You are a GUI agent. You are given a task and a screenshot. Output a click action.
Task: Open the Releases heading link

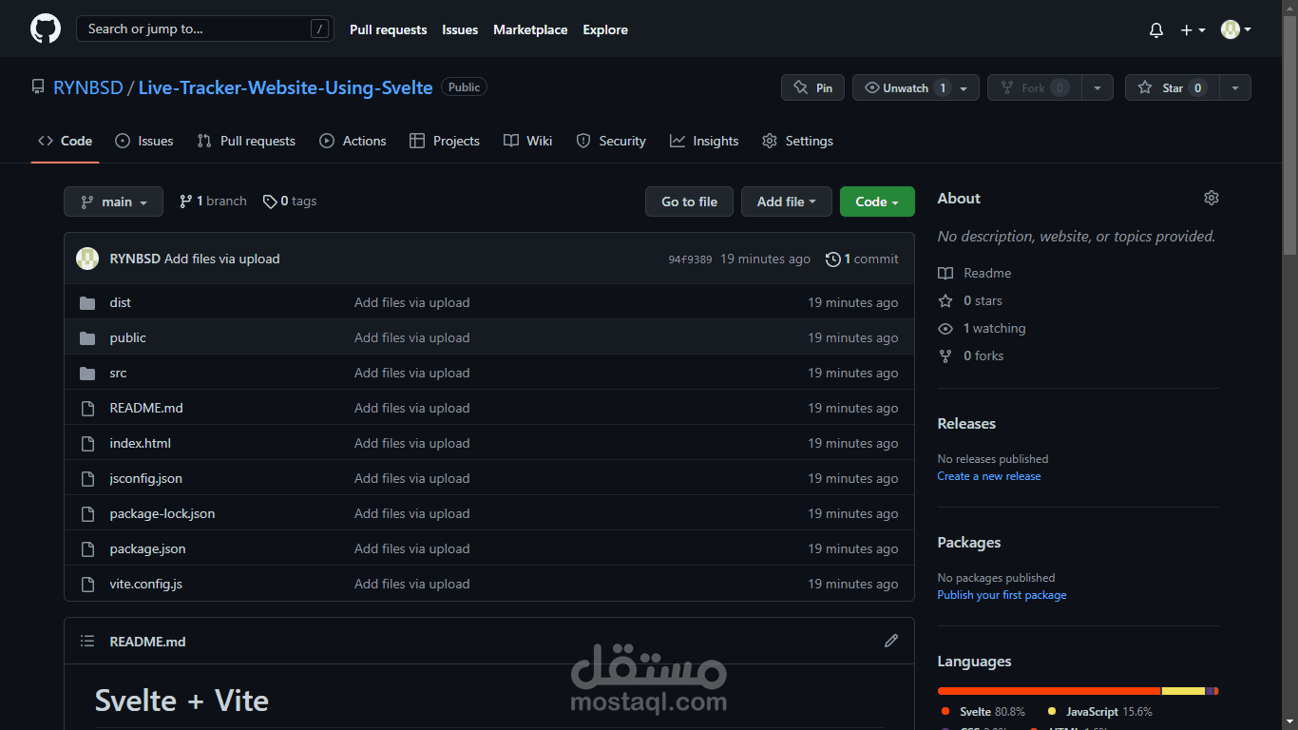click(966, 423)
